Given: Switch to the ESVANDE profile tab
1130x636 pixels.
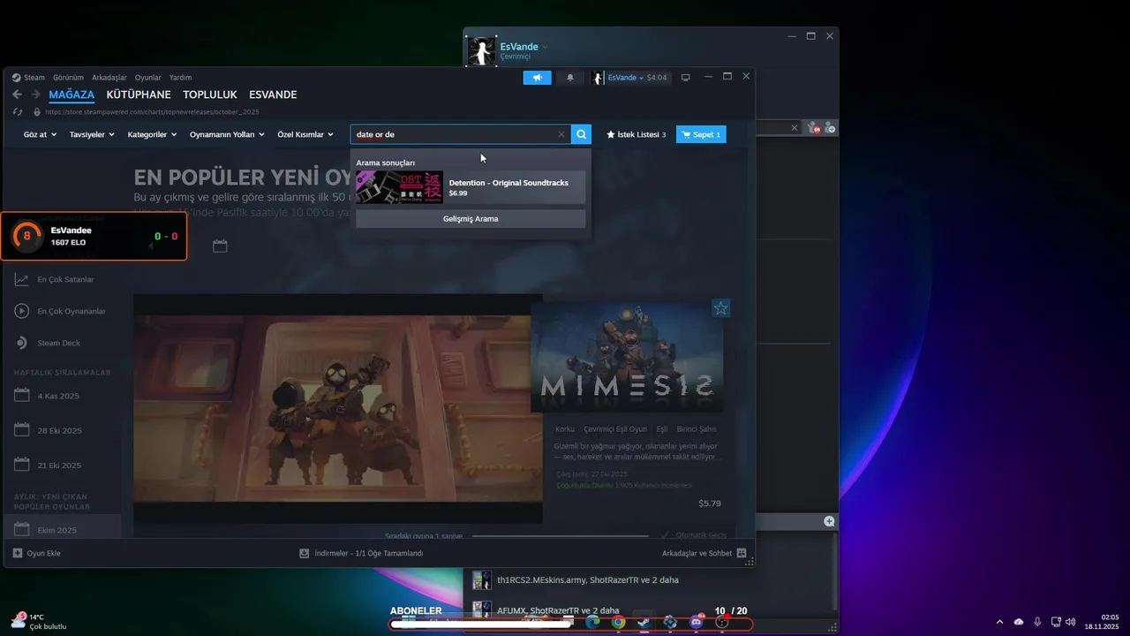Looking at the screenshot, I should pyautogui.click(x=273, y=95).
